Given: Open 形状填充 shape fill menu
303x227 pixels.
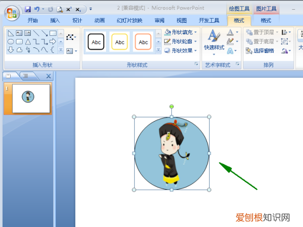Looking at the screenshot, I should coord(180,32).
